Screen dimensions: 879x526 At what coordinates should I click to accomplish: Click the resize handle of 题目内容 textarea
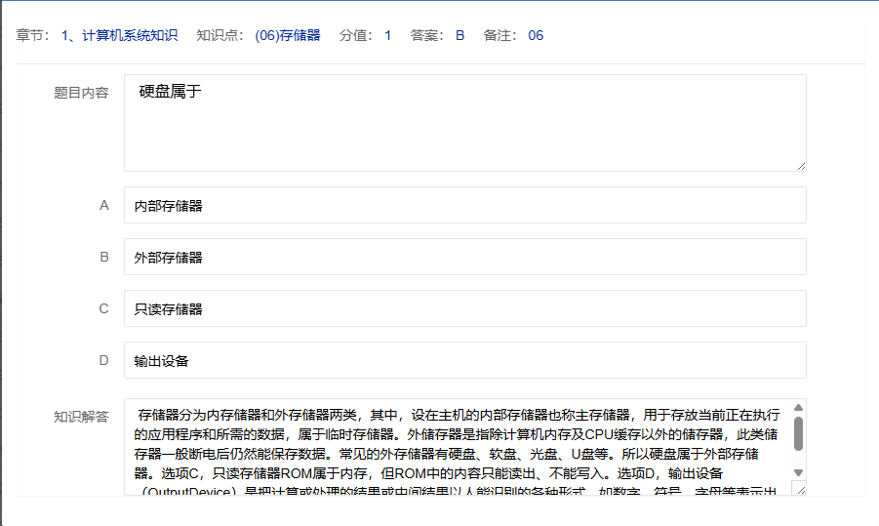(x=801, y=166)
